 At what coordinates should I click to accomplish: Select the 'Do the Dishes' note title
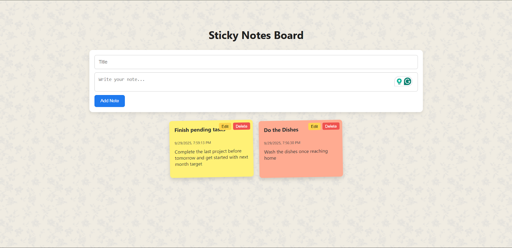click(x=281, y=130)
